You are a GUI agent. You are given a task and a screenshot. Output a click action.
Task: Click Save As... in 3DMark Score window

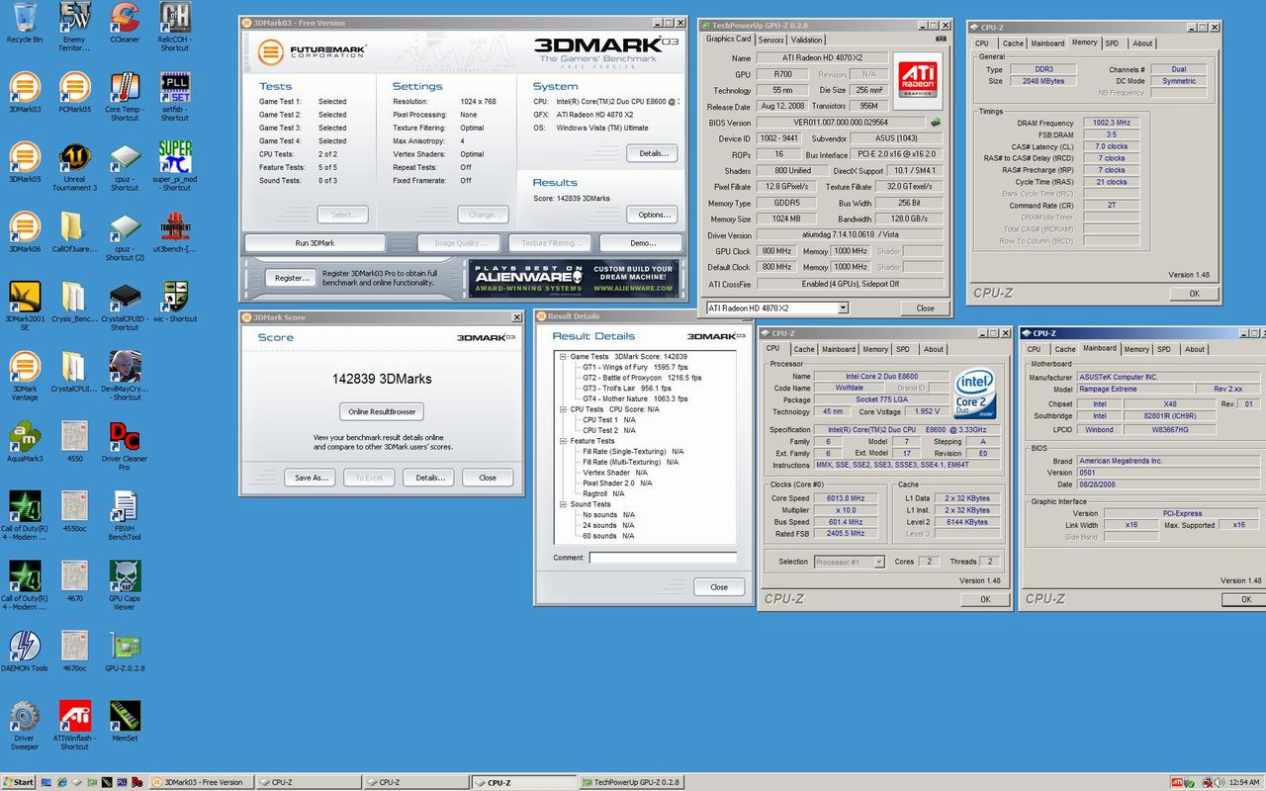pyautogui.click(x=311, y=478)
